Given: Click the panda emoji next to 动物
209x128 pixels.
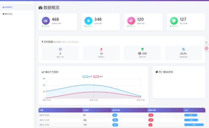Looking at the screenshot, I should click(x=140, y=53).
